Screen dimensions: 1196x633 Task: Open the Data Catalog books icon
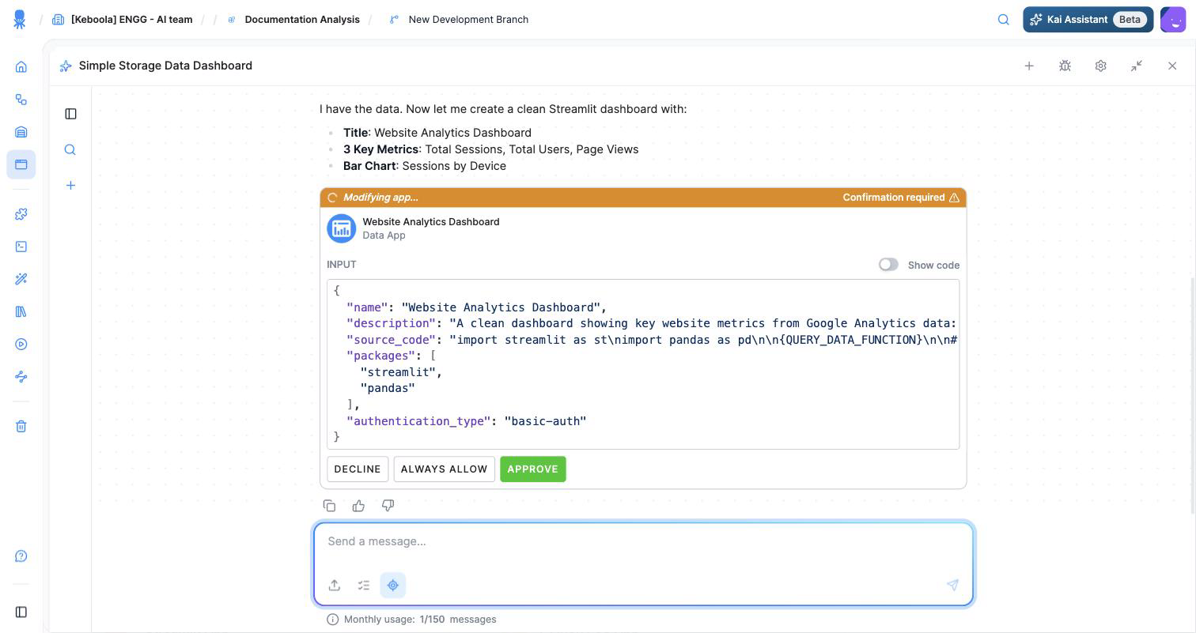click(x=21, y=311)
